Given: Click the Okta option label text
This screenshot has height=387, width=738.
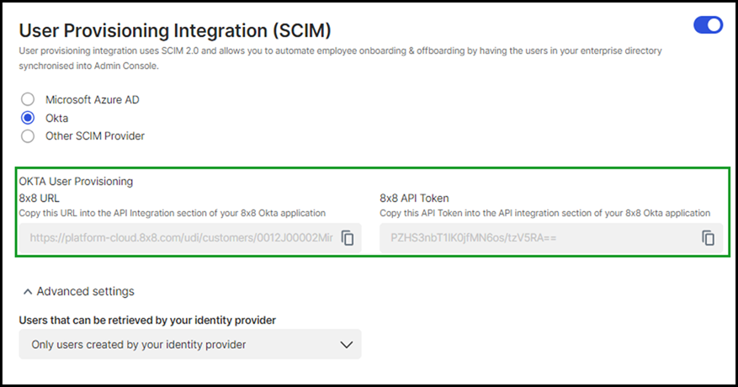Looking at the screenshot, I should (x=56, y=118).
